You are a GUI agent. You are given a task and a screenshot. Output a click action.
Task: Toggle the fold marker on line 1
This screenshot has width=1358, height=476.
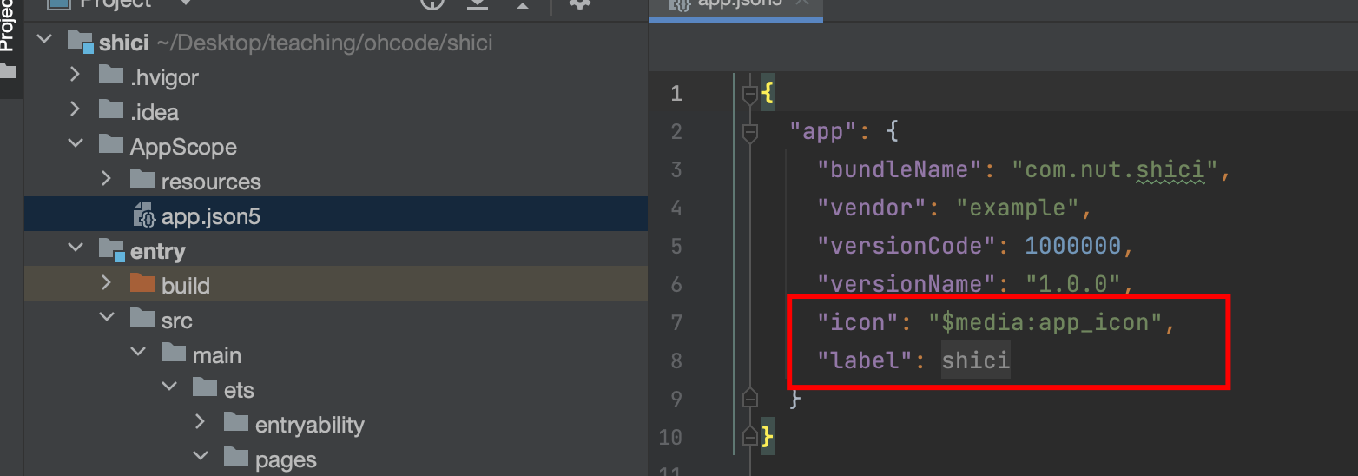(750, 94)
